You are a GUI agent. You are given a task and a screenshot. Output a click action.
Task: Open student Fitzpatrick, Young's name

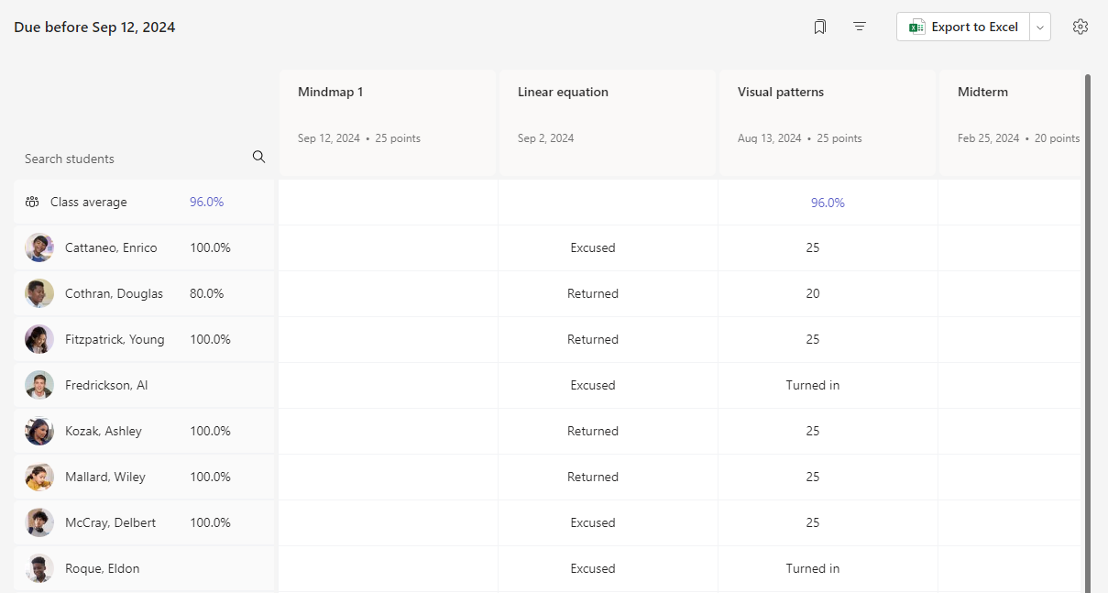(x=115, y=339)
